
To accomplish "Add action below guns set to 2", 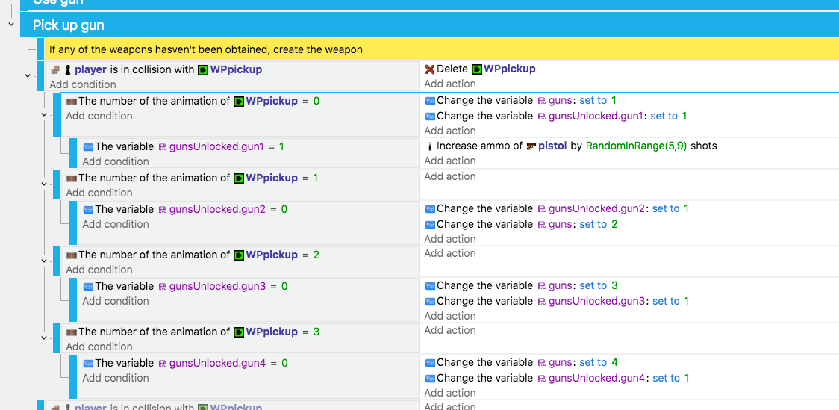I will click(x=450, y=239).
